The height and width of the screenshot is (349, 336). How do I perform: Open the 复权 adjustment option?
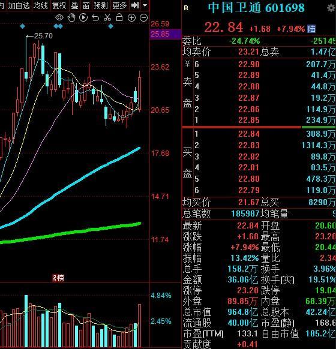point(59,5)
